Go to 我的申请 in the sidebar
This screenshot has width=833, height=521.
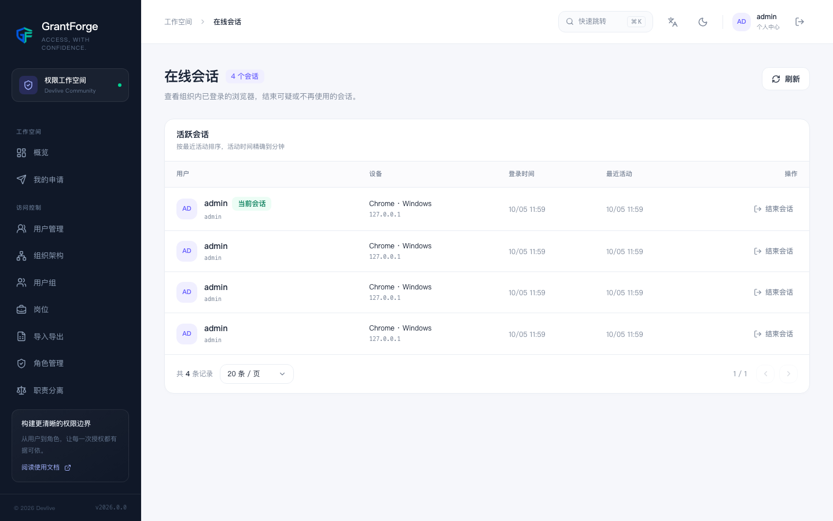click(x=70, y=179)
